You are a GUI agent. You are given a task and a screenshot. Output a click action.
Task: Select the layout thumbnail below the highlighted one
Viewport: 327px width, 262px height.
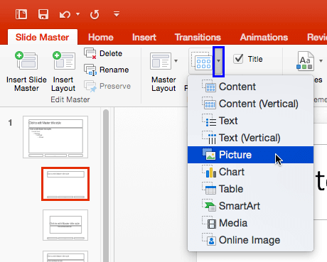[x=65, y=225]
